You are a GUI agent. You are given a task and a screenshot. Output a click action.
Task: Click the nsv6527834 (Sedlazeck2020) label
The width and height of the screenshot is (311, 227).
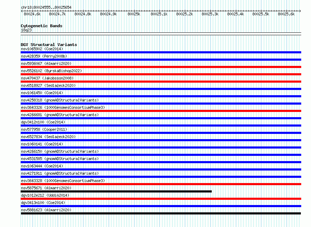(x=48, y=137)
